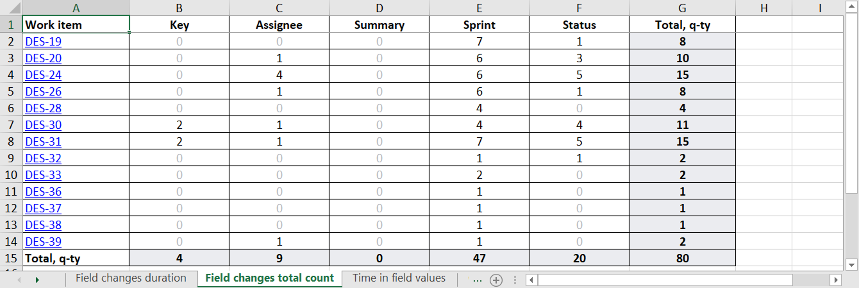Select row 15 header
Viewport: 859px width, 288px height.
[11, 258]
